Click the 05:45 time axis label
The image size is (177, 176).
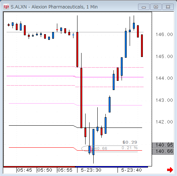[x=25, y=170]
